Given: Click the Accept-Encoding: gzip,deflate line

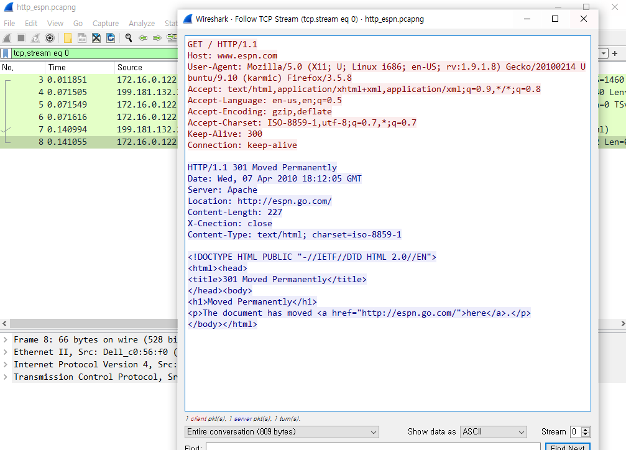Looking at the screenshot, I should (259, 111).
